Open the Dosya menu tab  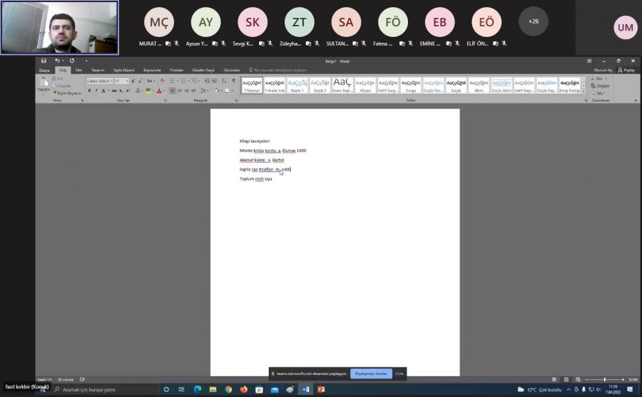(44, 70)
